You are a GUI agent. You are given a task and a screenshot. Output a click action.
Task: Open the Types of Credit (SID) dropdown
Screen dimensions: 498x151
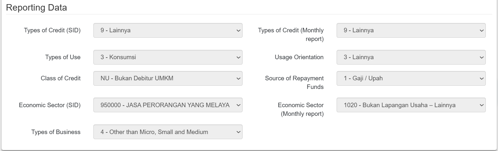click(167, 30)
